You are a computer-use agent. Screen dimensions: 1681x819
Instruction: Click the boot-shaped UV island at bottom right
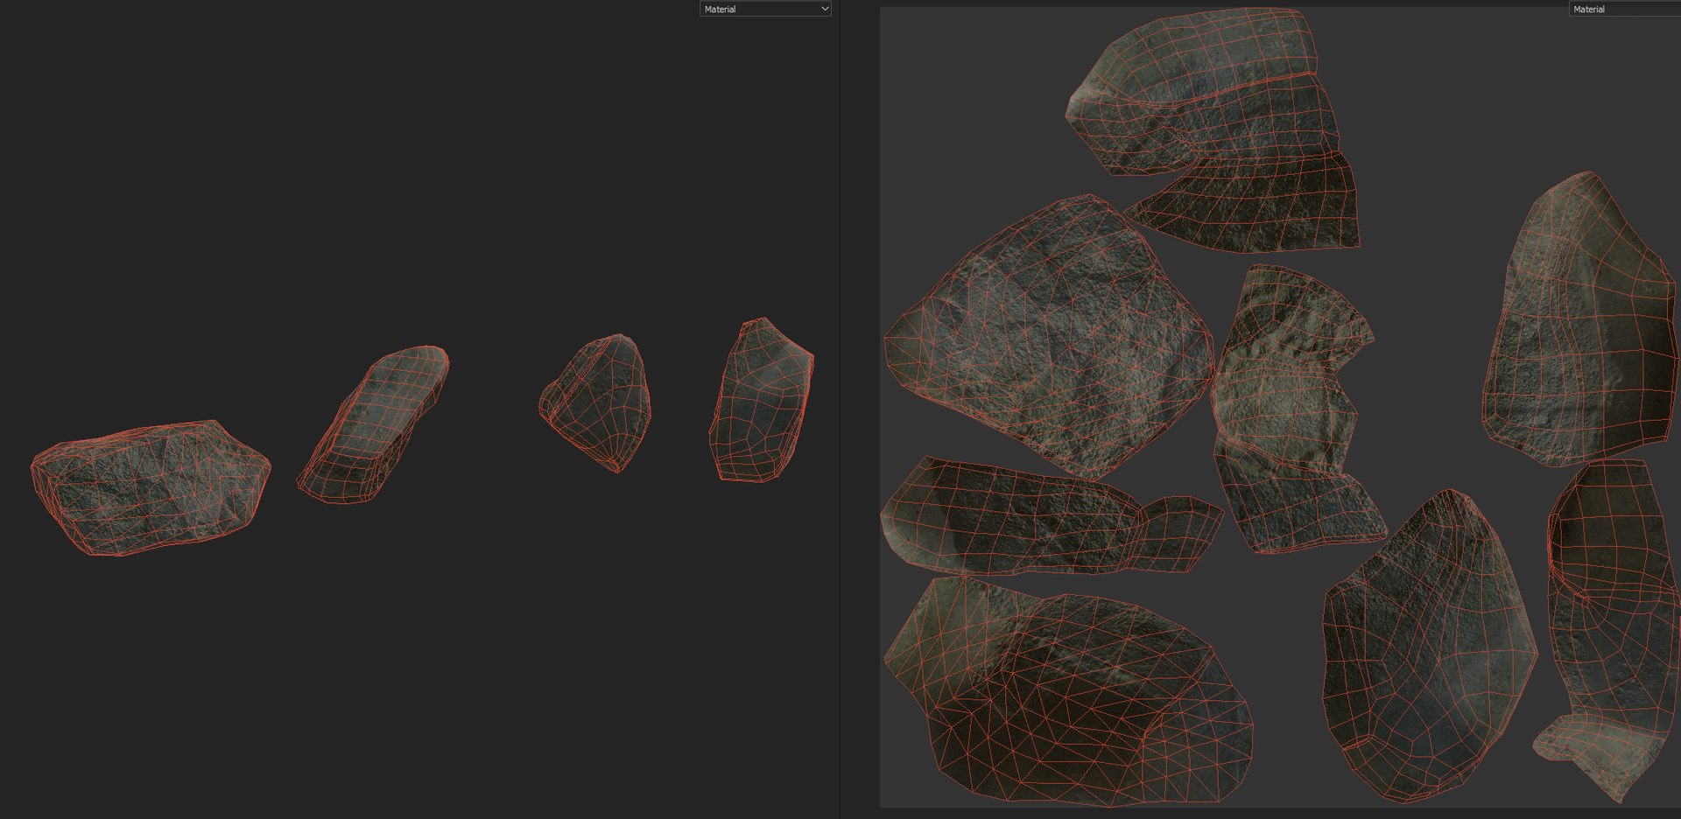(1609, 630)
